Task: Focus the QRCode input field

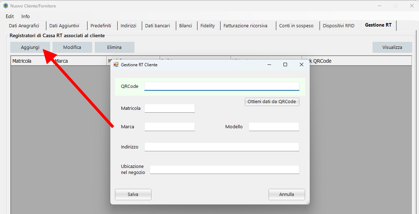Action: (x=222, y=86)
